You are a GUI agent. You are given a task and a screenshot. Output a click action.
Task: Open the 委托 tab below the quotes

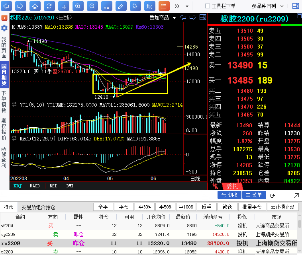coord(232,186)
